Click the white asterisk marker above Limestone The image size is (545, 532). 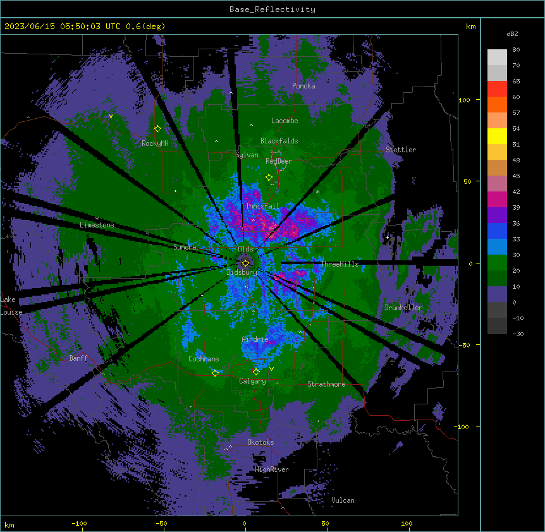pyautogui.click(x=97, y=219)
